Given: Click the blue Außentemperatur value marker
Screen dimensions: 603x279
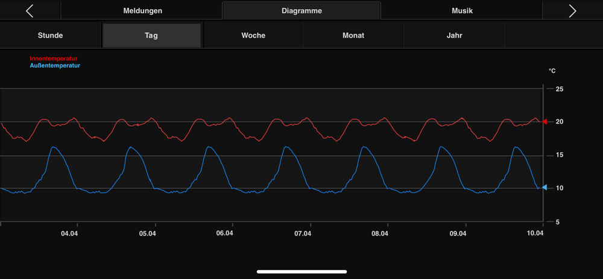Looking at the screenshot, I should 545,188.
